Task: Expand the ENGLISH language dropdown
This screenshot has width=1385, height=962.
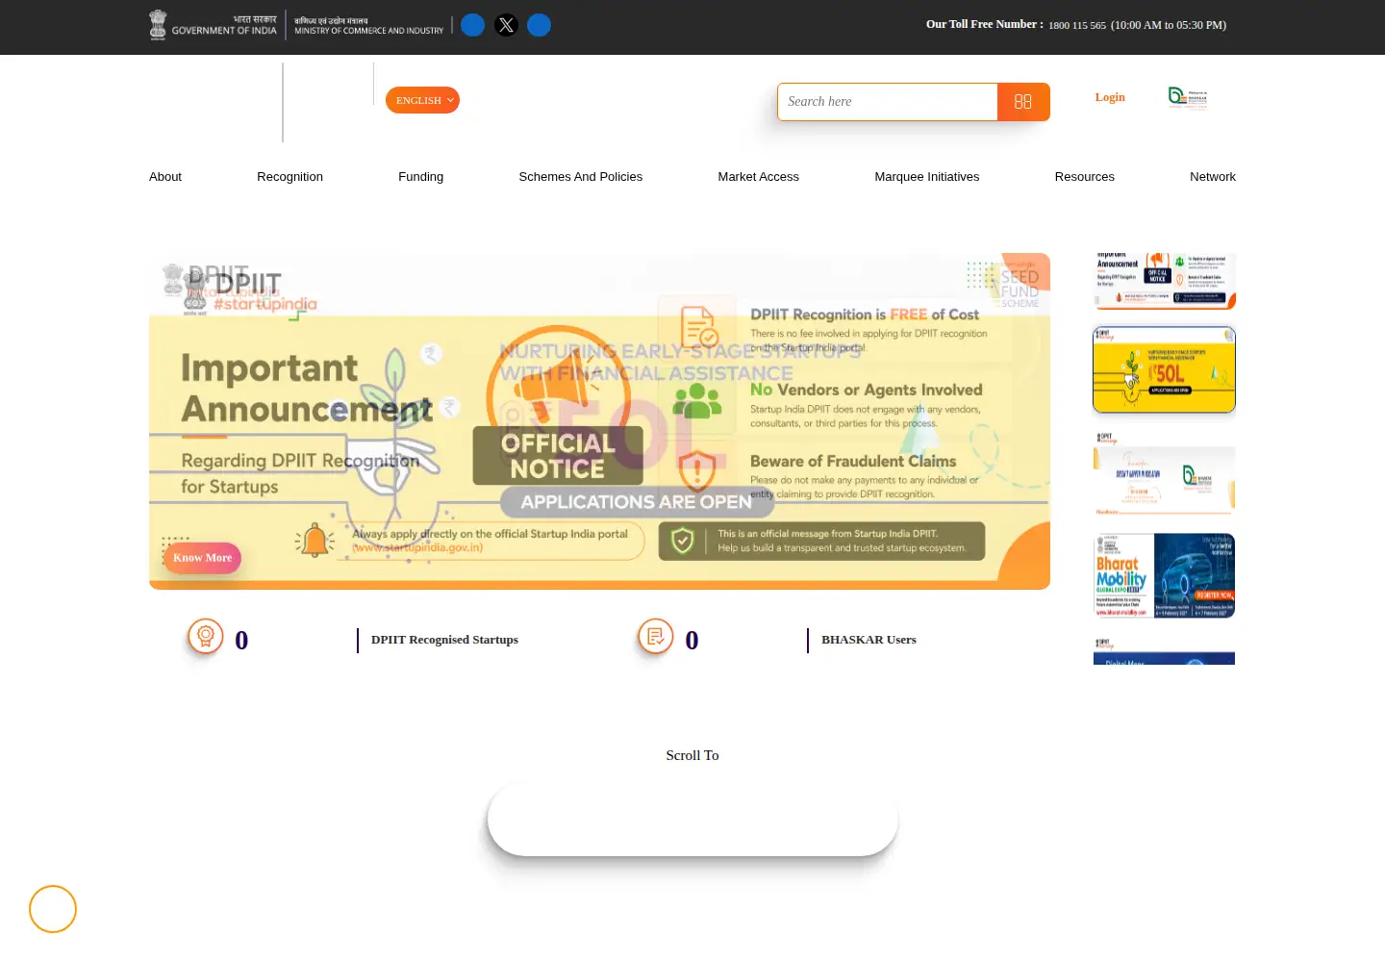Action: tap(422, 100)
